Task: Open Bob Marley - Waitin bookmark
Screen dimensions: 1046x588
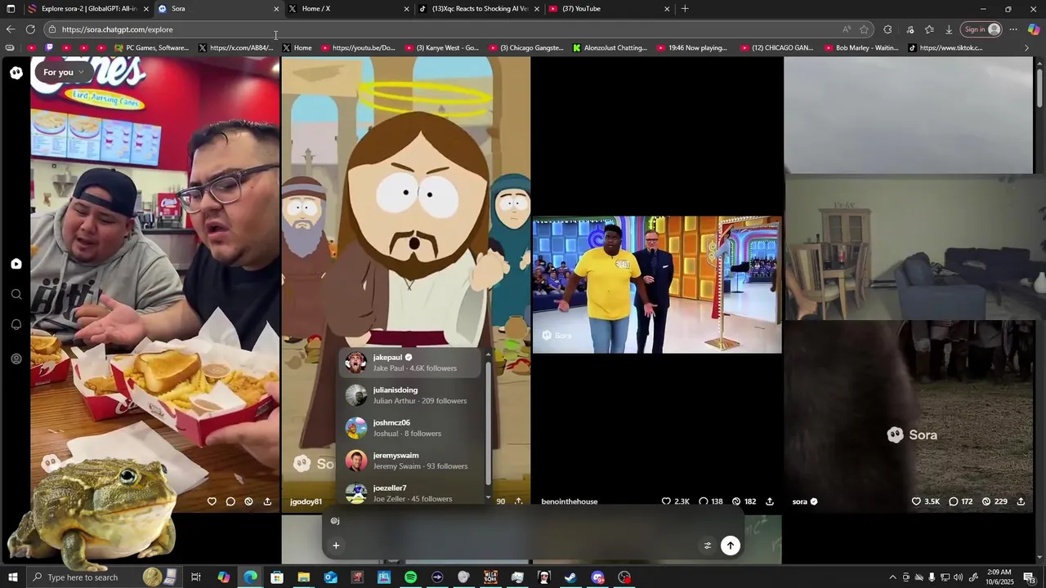Action: (861, 47)
